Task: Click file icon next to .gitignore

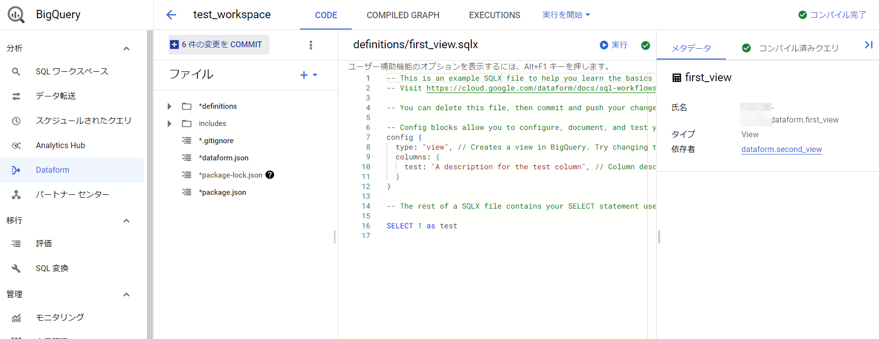Action: click(x=187, y=141)
